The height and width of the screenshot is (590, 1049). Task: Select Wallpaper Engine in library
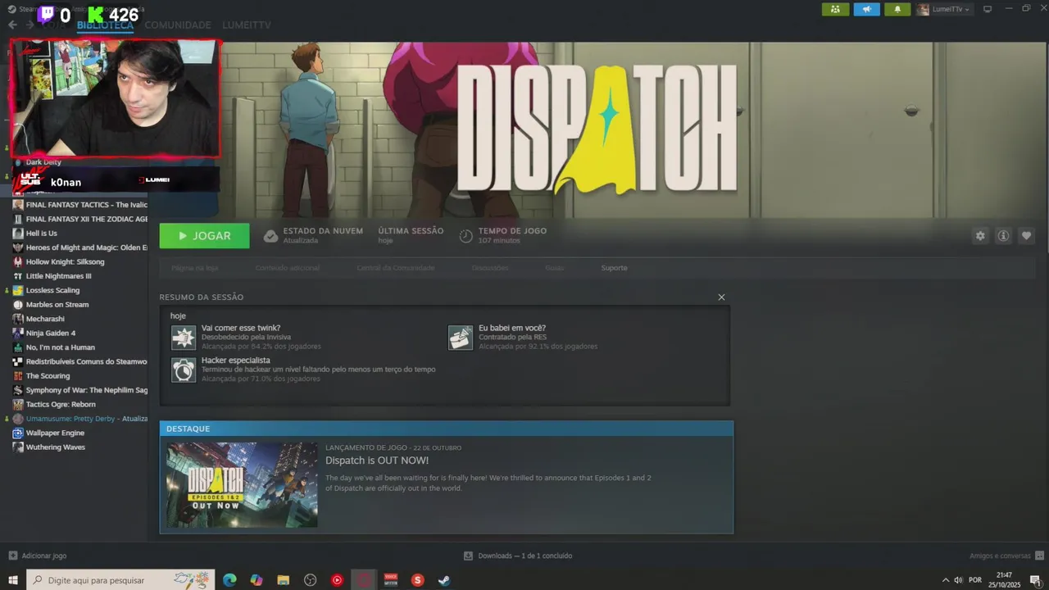coord(55,433)
